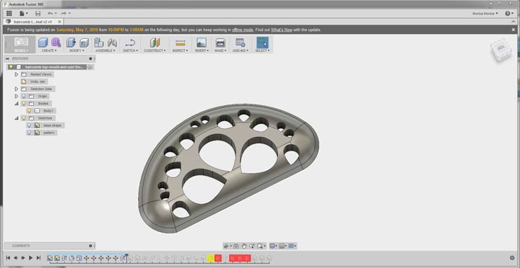Open the CREATE menu

pos(49,50)
